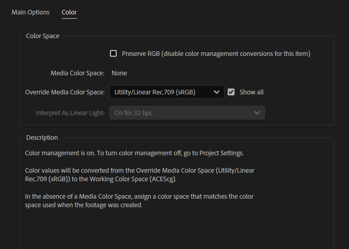Click the Color Space group heading
This screenshot has height=249, width=349.
[43, 36]
